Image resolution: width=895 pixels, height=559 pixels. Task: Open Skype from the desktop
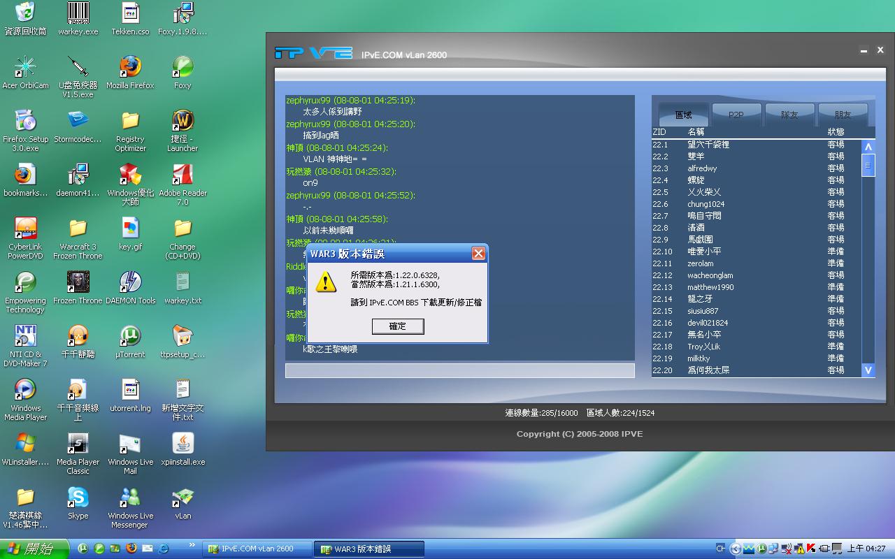tap(78, 499)
